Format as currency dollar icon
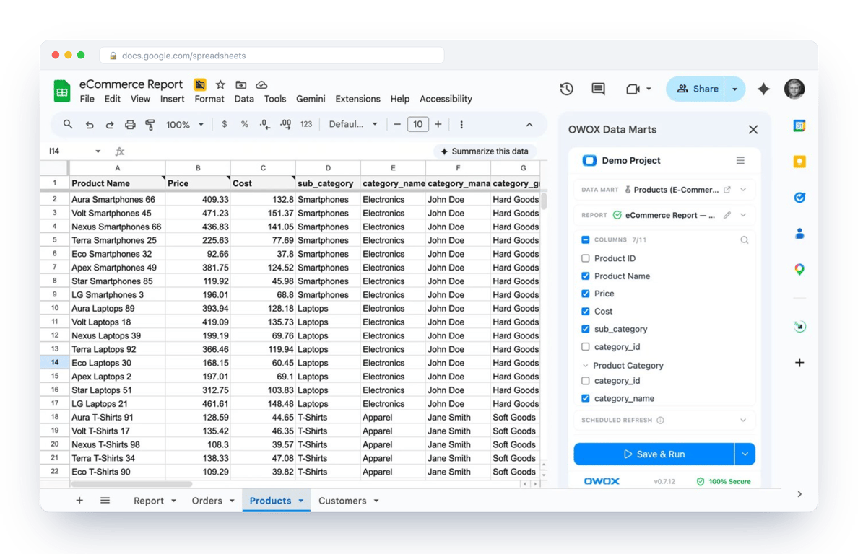Viewport: 858px width, 554px height. coord(225,124)
